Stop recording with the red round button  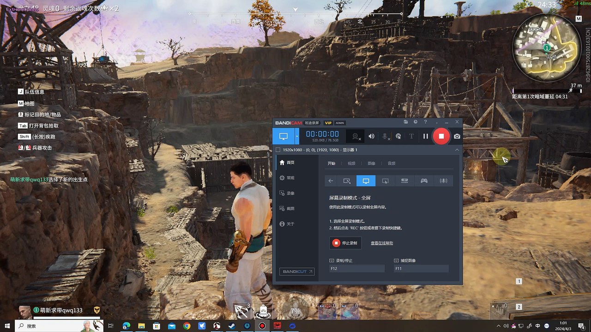441,136
